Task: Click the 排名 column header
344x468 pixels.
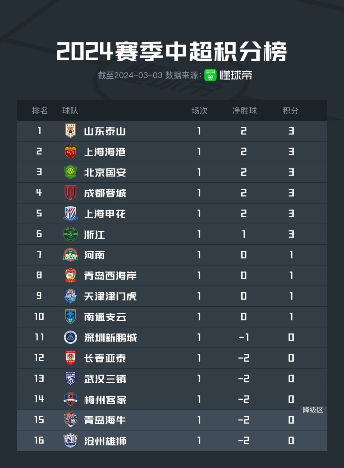Action: tap(39, 111)
